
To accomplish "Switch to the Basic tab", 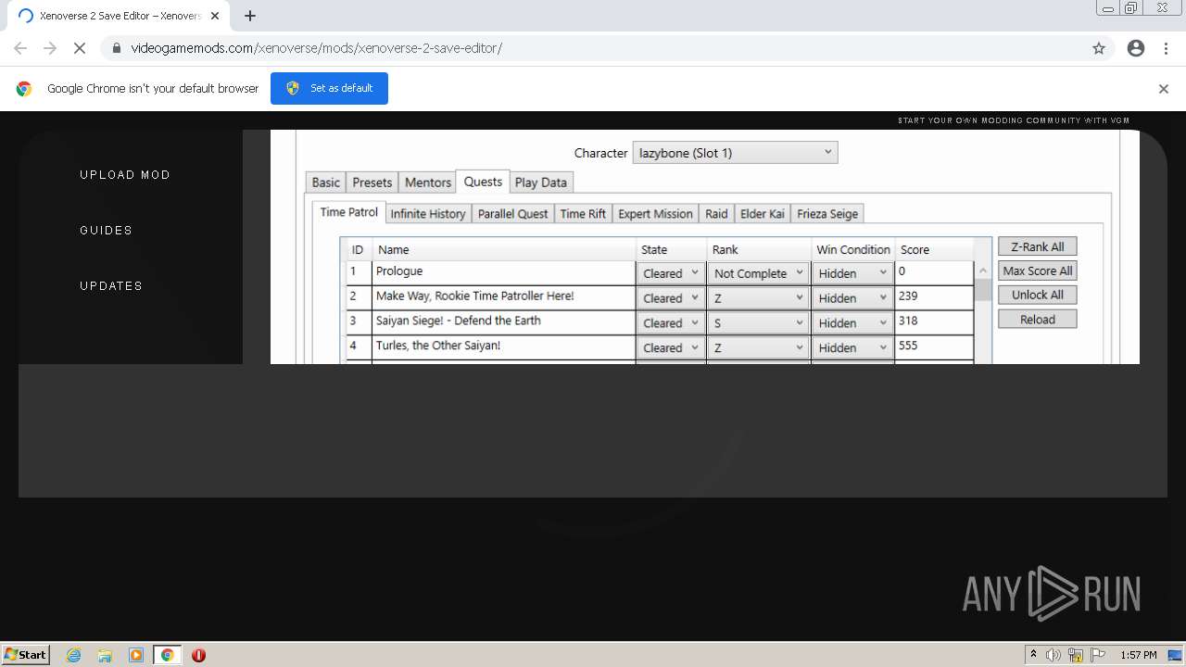I will point(325,182).
